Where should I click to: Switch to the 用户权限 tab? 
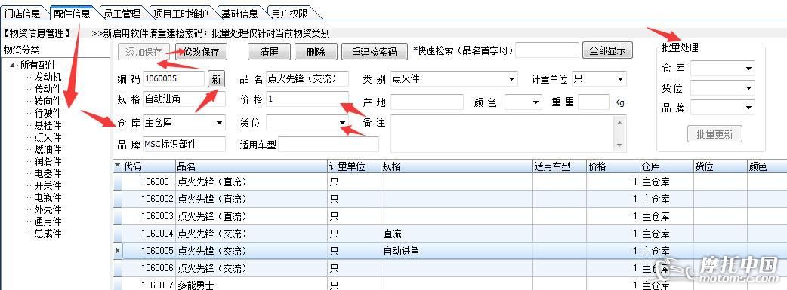[x=289, y=14]
